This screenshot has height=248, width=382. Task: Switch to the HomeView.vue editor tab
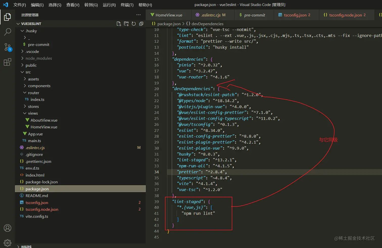tap(169, 15)
